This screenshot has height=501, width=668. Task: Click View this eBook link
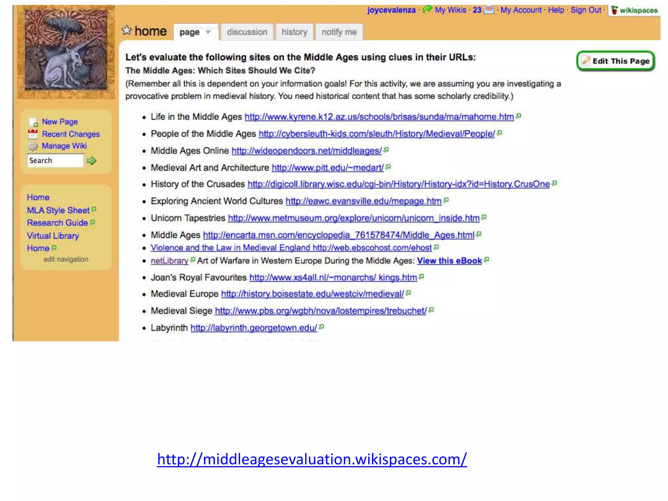(x=449, y=261)
